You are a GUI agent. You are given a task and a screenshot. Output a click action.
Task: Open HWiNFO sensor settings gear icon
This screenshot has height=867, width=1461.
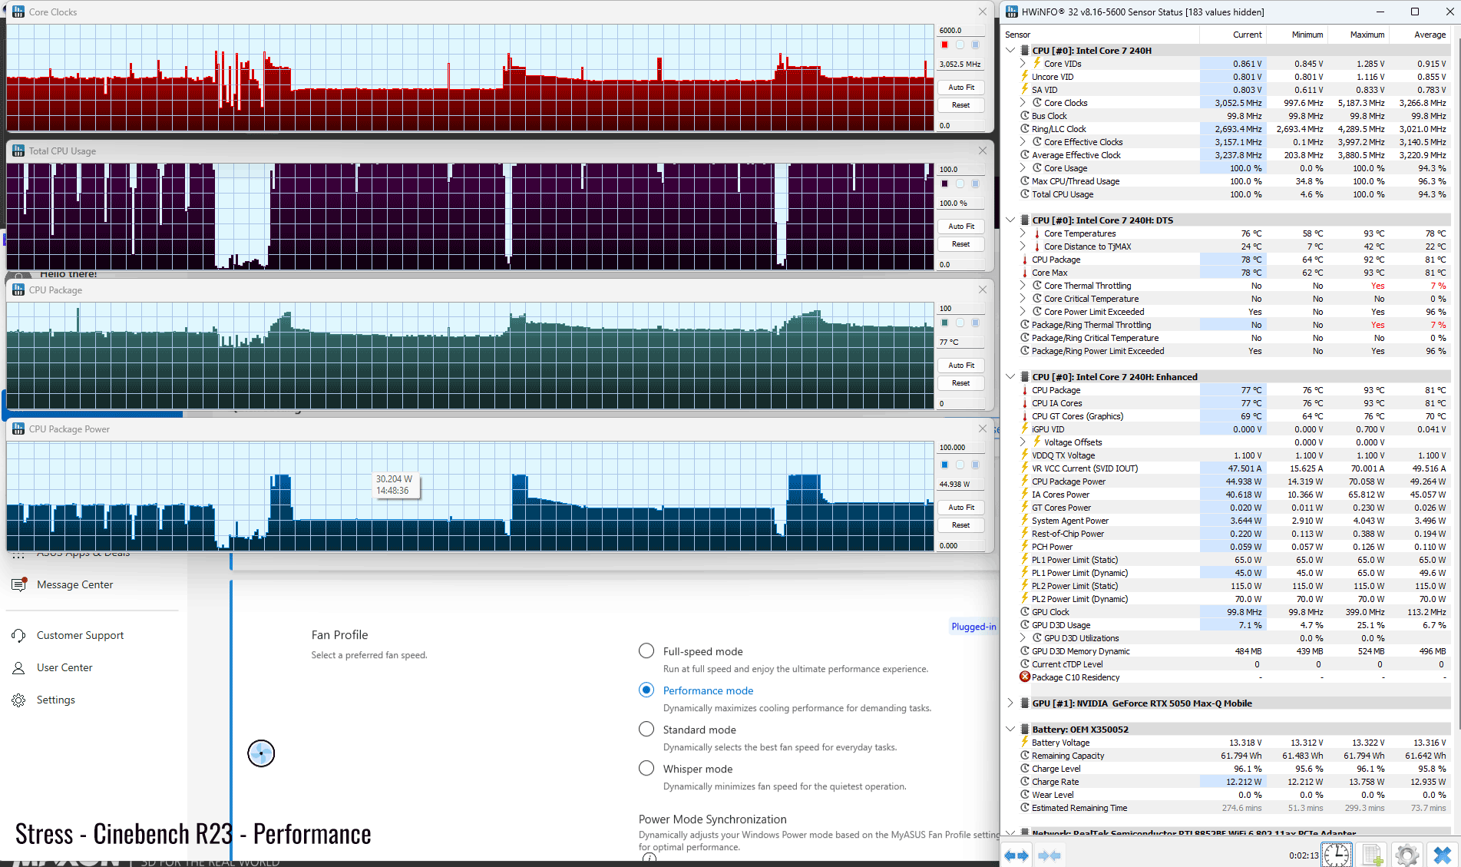click(1407, 855)
